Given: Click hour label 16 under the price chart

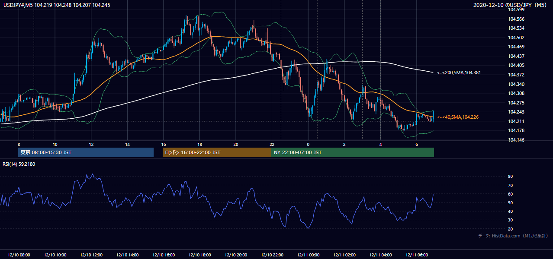Looking at the screenshot, I should 164,144.
